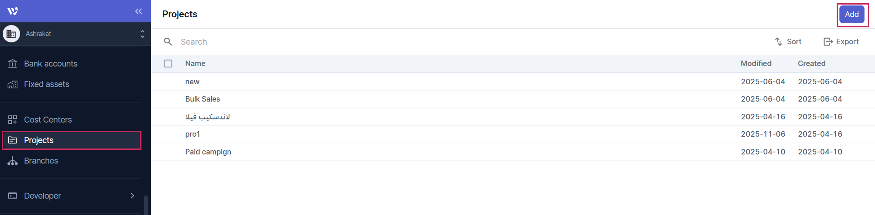This screenshot has height=215, width=875.
Task: Open the Bulk Sales project
Action: (203, 99)
